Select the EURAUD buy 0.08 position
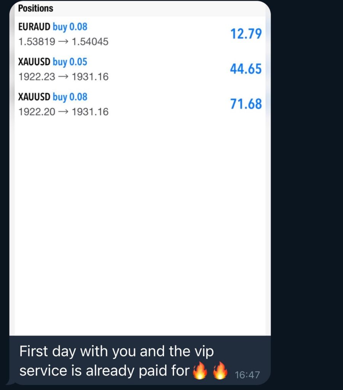 140,34
